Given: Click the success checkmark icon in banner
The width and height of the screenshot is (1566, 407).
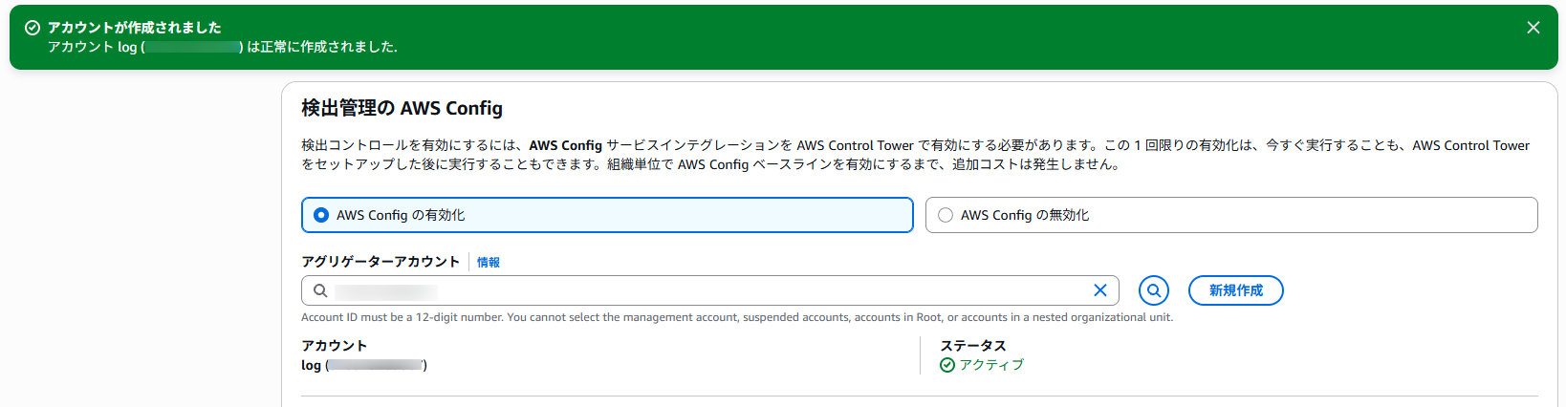Looking at the screenshot, I should pyautogui.click(x=32, y=28).
